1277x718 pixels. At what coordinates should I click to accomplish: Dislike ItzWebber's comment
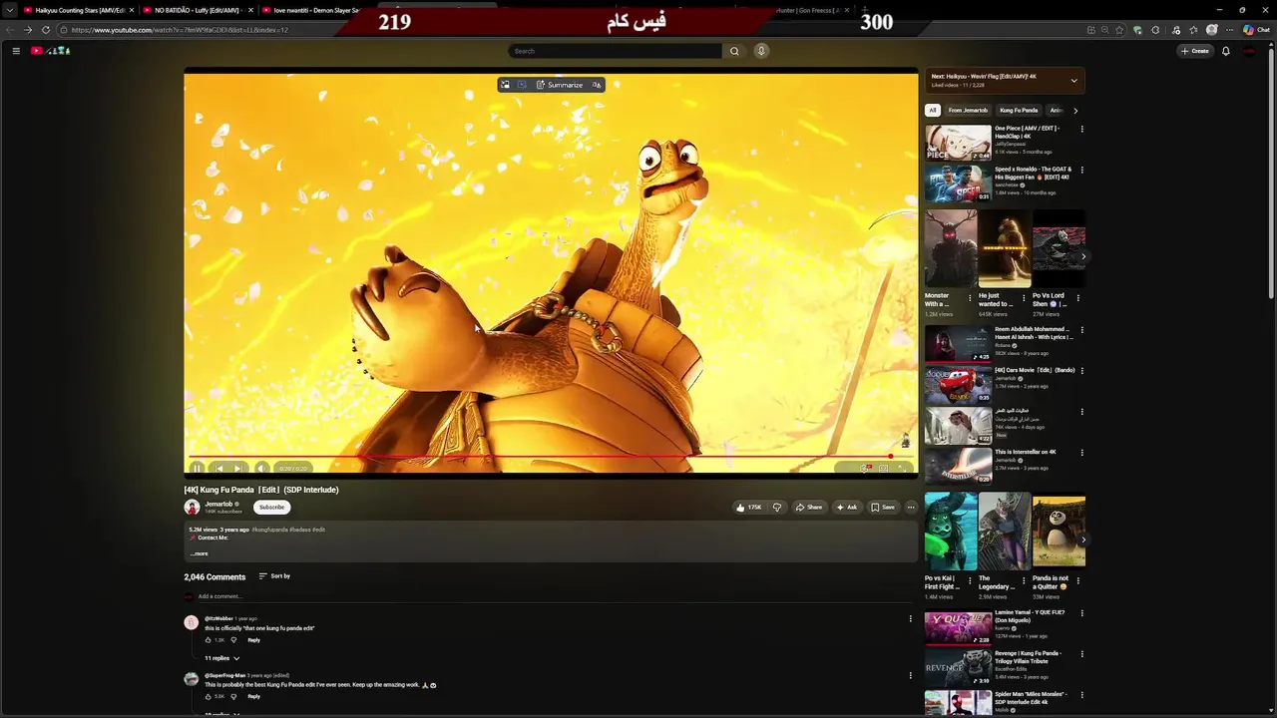tap(233, 640)
